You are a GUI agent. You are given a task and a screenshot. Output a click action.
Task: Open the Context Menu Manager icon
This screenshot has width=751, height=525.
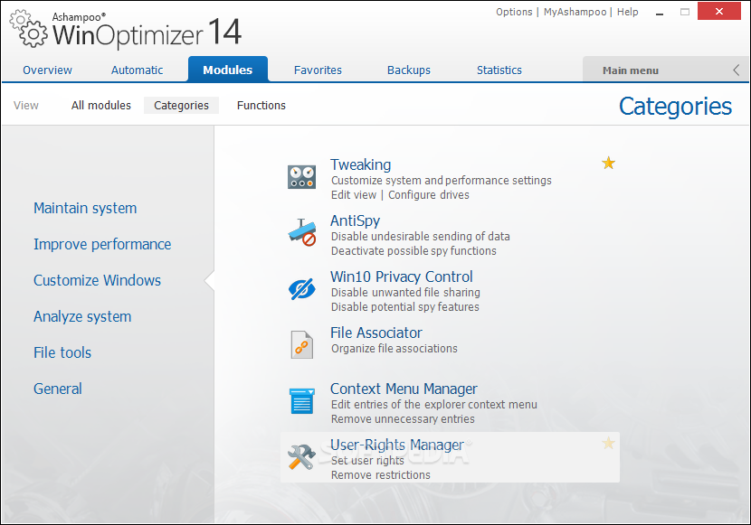coord(301,400)
